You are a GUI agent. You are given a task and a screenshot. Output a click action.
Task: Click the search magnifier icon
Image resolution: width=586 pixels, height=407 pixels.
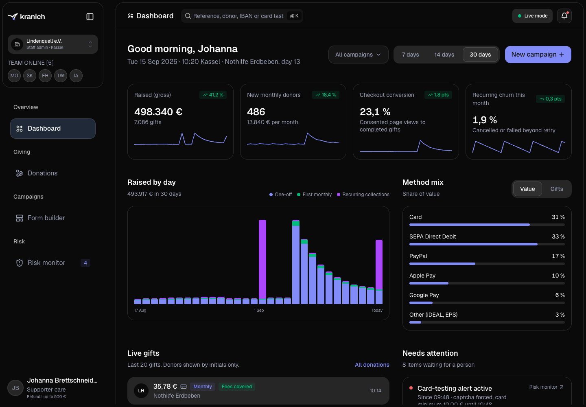click(188, 16)
